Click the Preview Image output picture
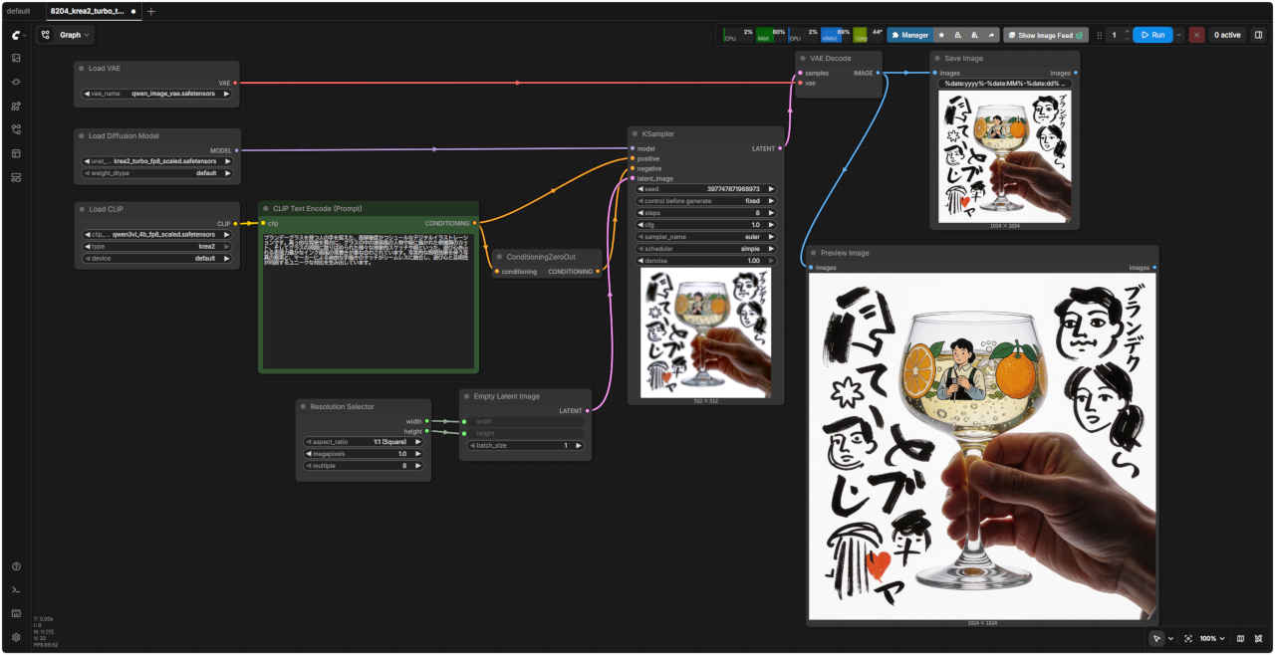The height and width of the screenshot is (655, 1275). 983,447
